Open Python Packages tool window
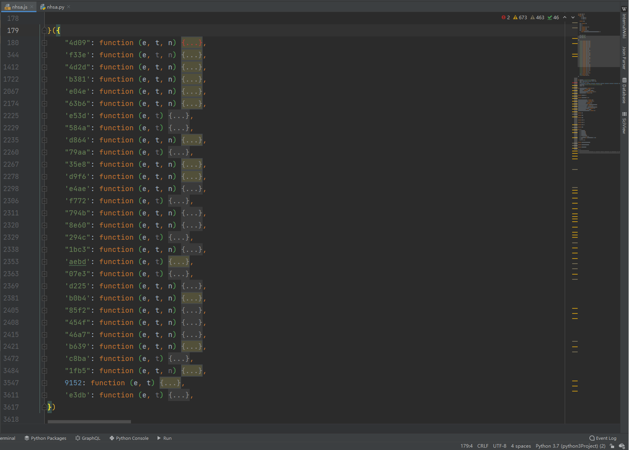 [45, 438]
